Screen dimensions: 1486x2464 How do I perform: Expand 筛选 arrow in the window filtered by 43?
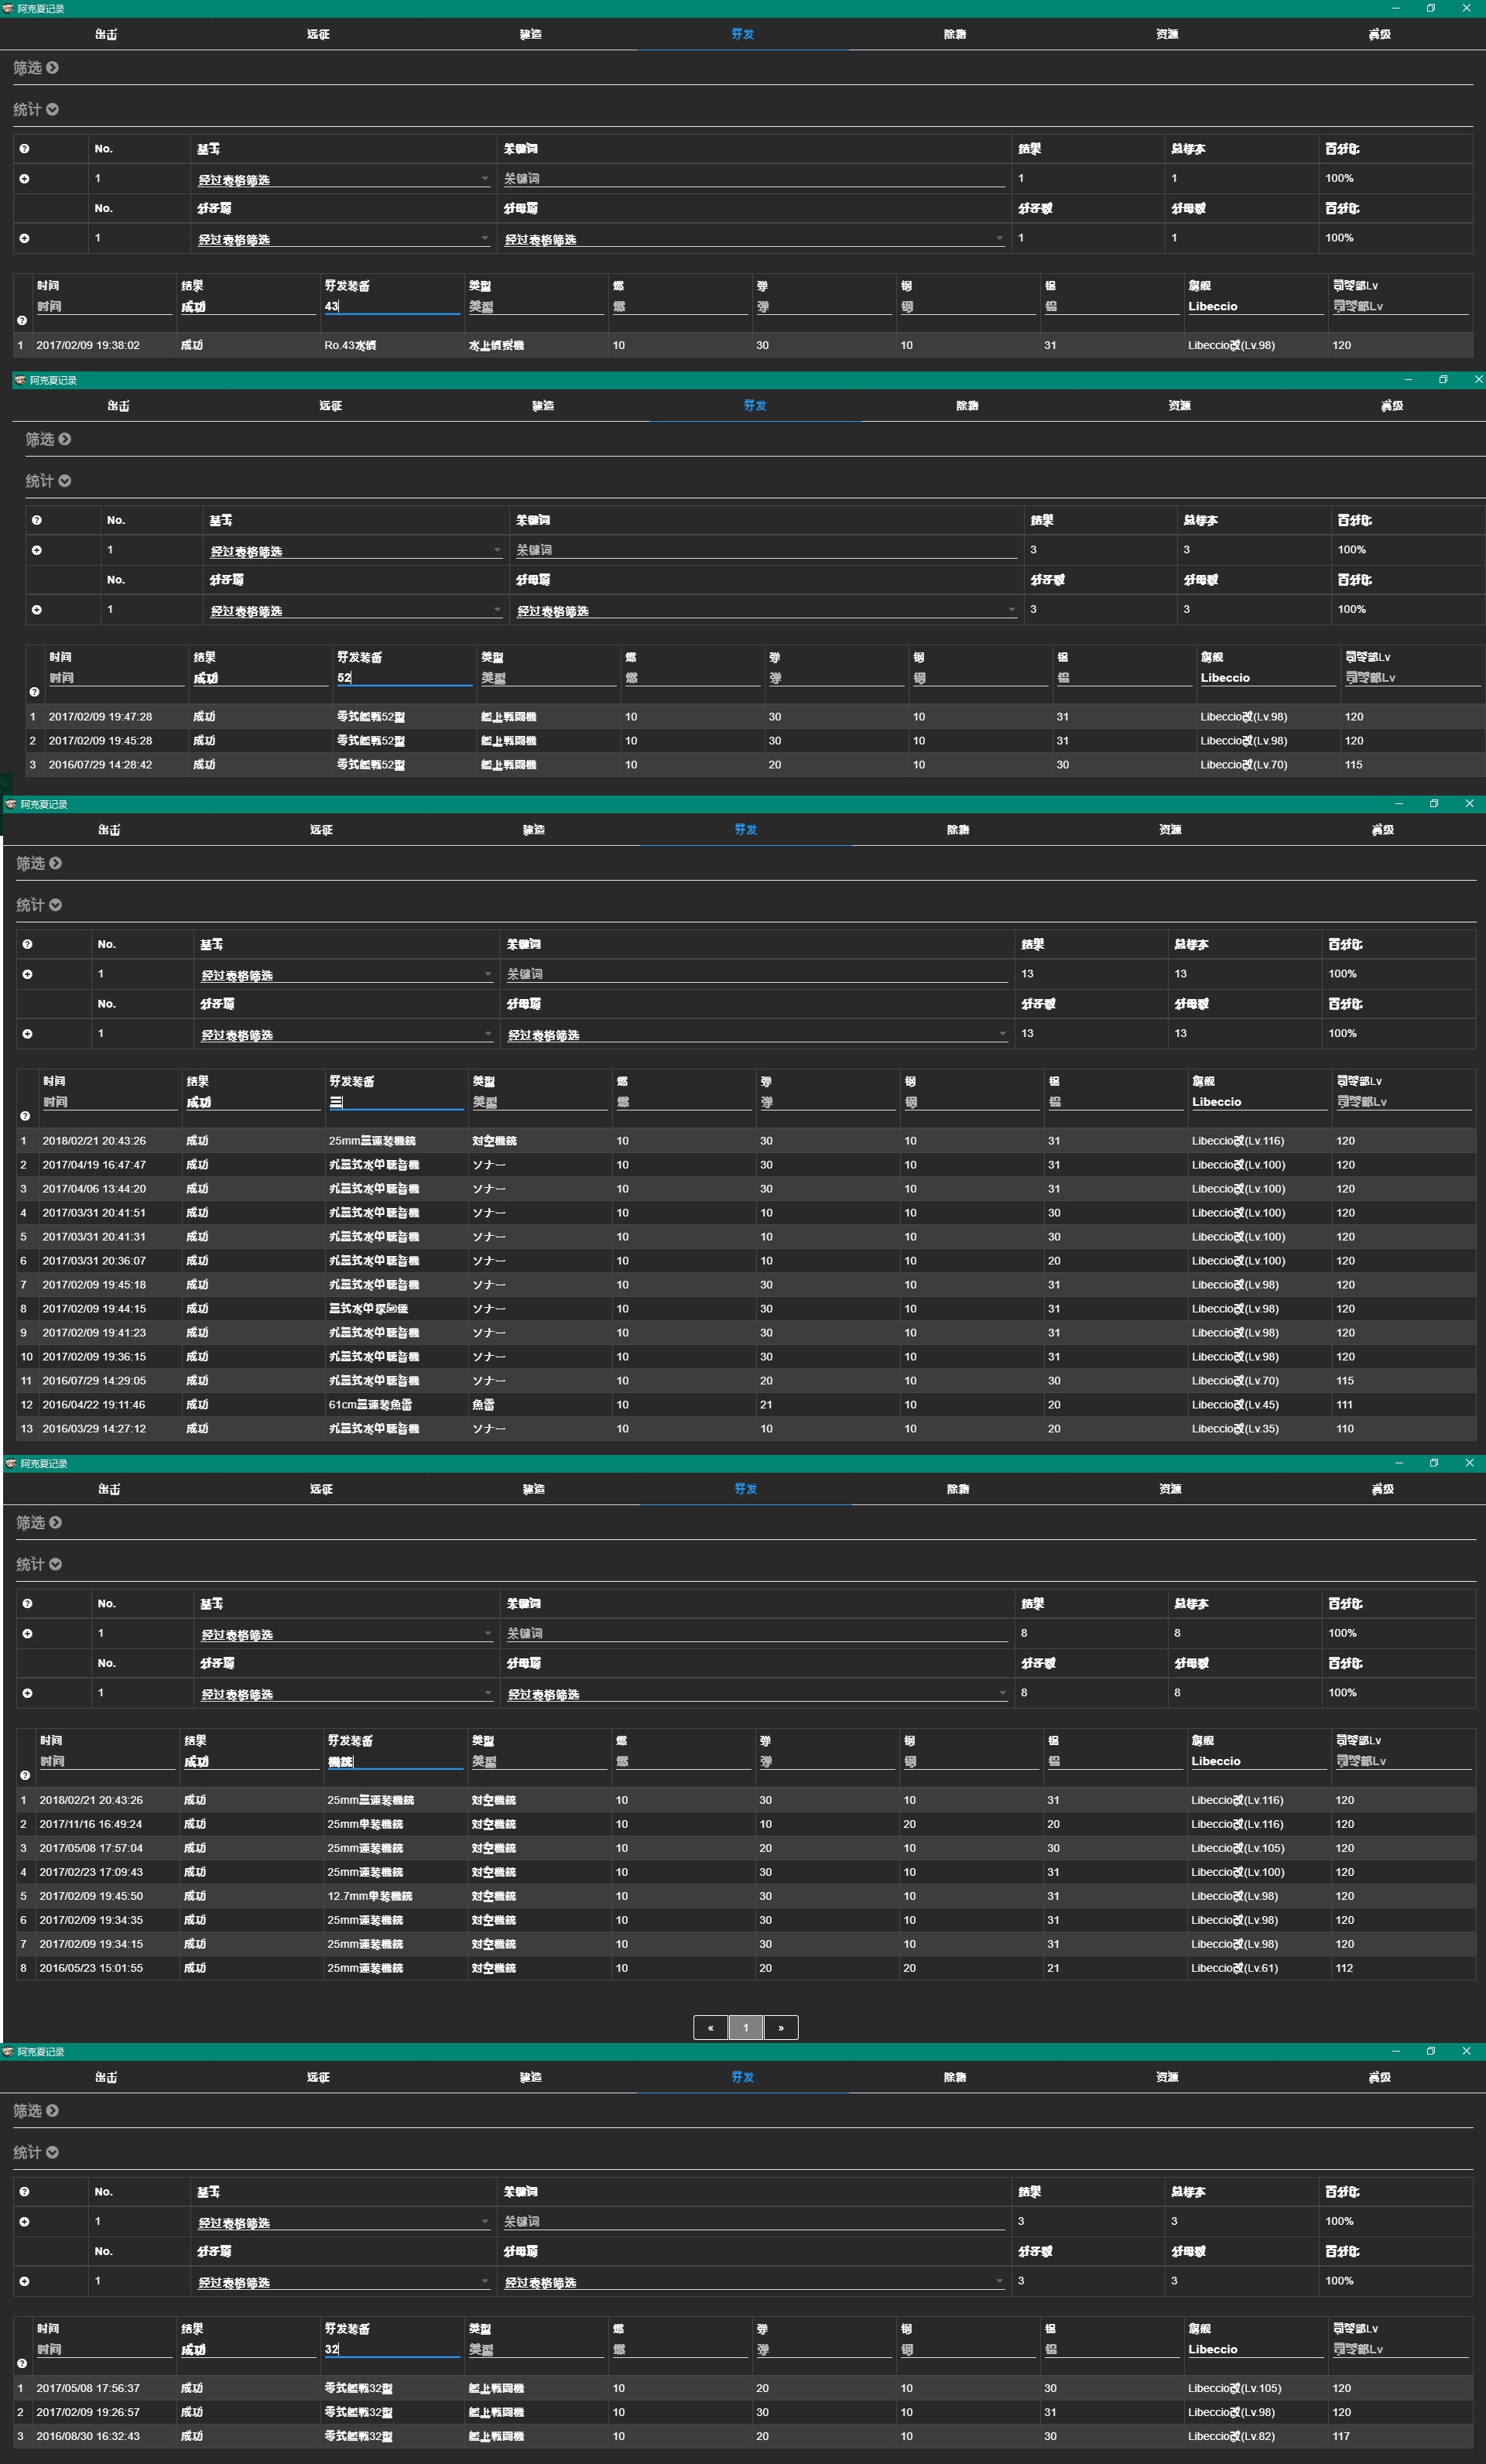(x=52, y=68)
